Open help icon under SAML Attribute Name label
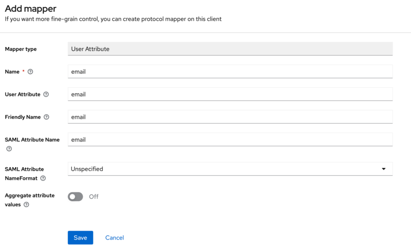Screen dimensions: 411x250 [9, 149]
